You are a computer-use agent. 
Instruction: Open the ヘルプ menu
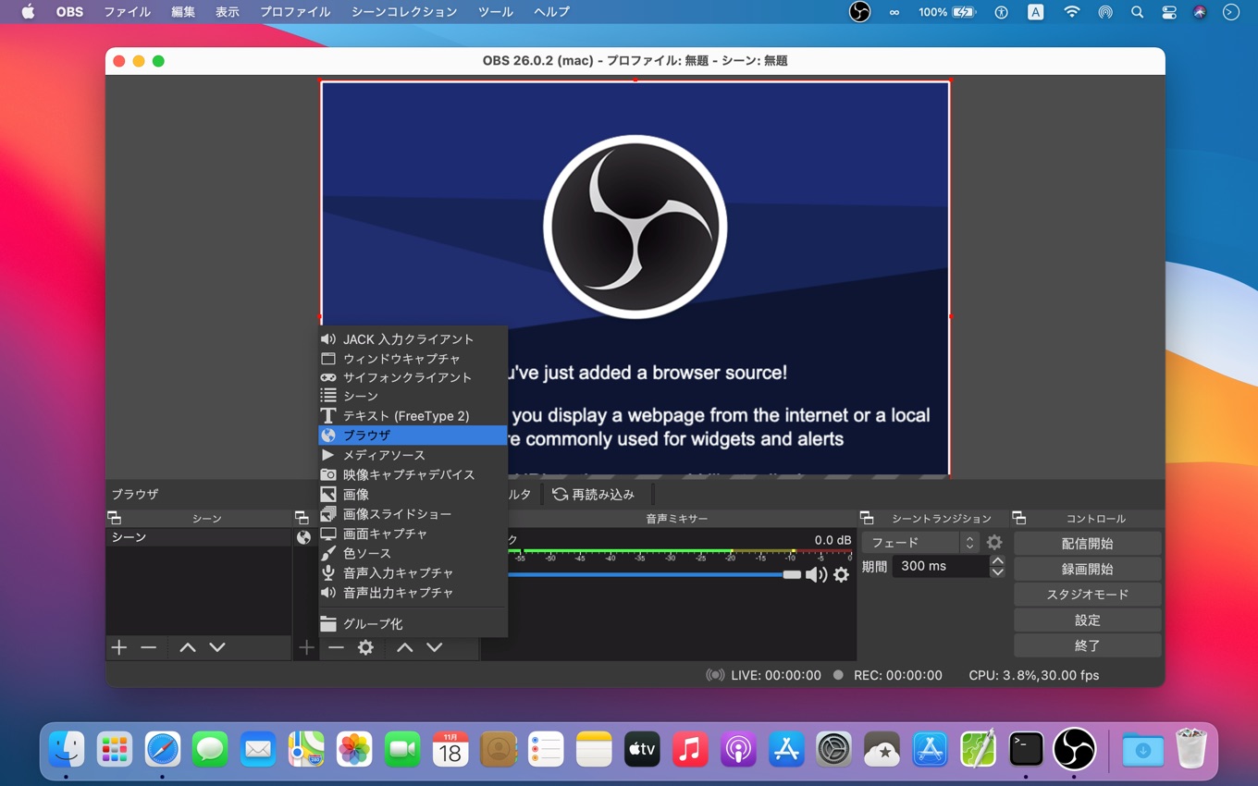pos(552,12)
